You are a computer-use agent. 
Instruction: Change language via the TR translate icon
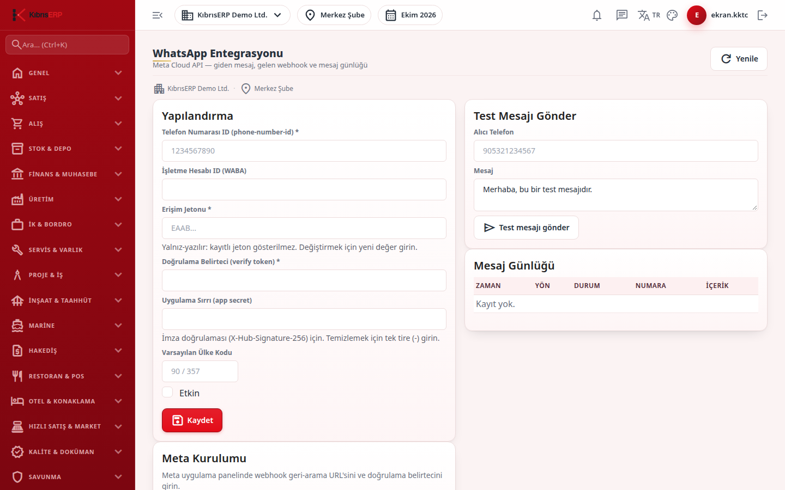coord(649,15)
